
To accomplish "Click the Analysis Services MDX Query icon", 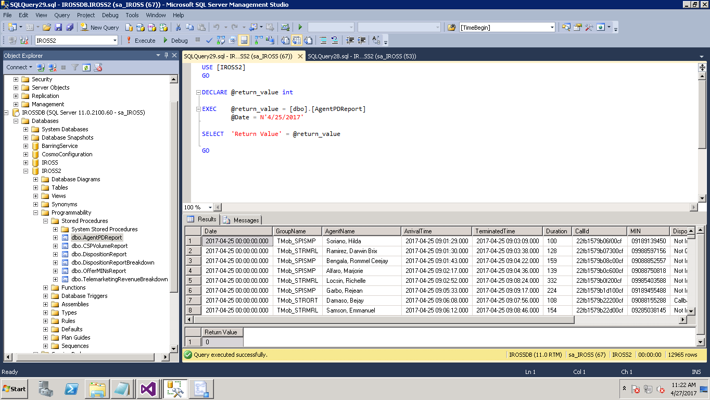I will click(x=141, y=27).
